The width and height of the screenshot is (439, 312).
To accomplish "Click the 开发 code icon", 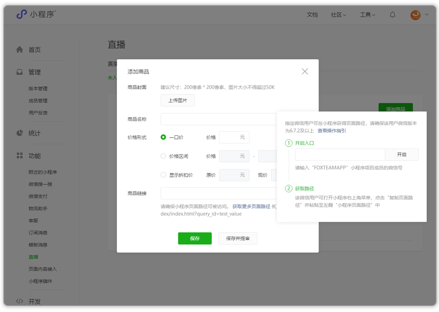I will pyautogui.click(x=19, y=301).
